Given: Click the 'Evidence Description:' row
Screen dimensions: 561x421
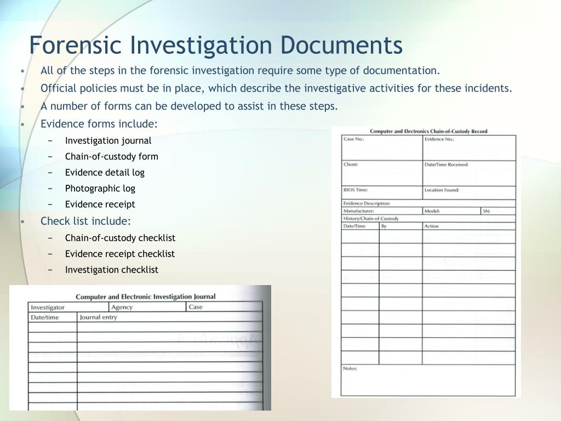Looking at the screenshot, I should (428, 203).
